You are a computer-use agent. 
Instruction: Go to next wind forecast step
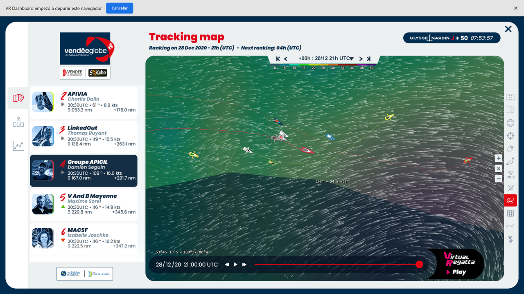pyautogui.click(x=361, y=59)
